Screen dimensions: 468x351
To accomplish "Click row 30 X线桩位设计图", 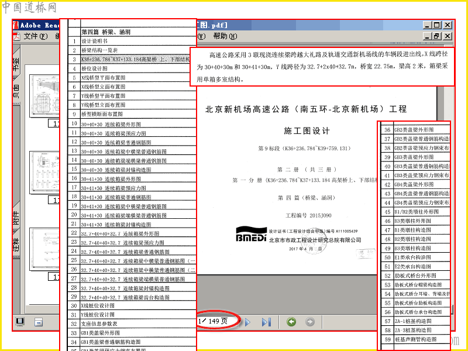I will (x=132, y=305).
